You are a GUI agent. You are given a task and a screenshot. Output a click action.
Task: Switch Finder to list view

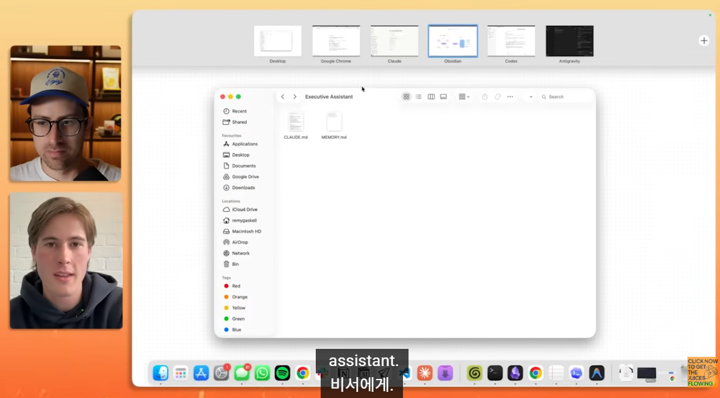[x=418, y=97]
